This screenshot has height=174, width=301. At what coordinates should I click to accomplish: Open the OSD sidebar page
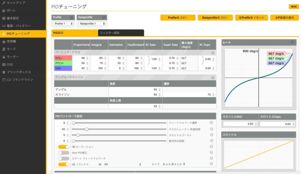10,64
